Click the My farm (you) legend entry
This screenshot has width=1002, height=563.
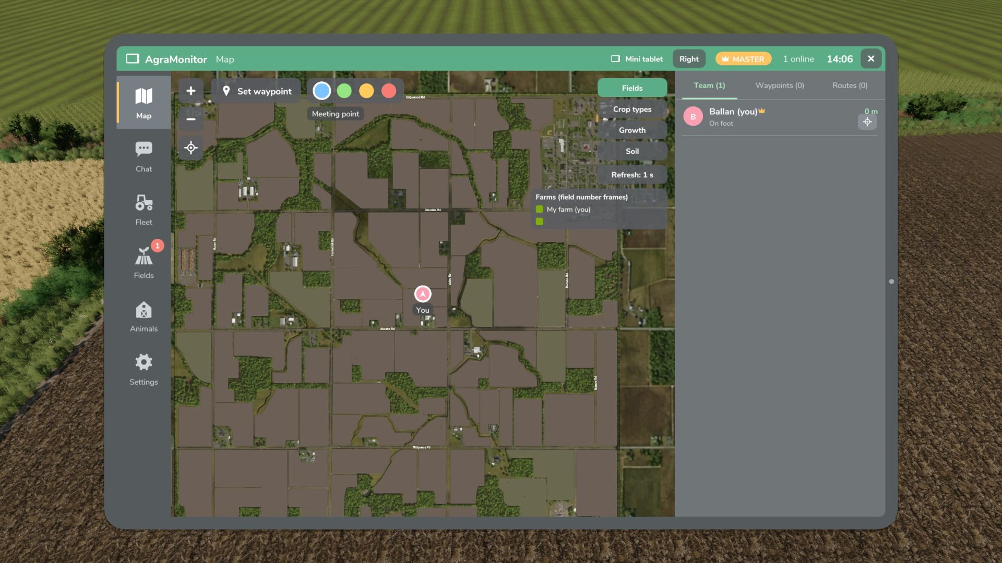tap(563, 209)
